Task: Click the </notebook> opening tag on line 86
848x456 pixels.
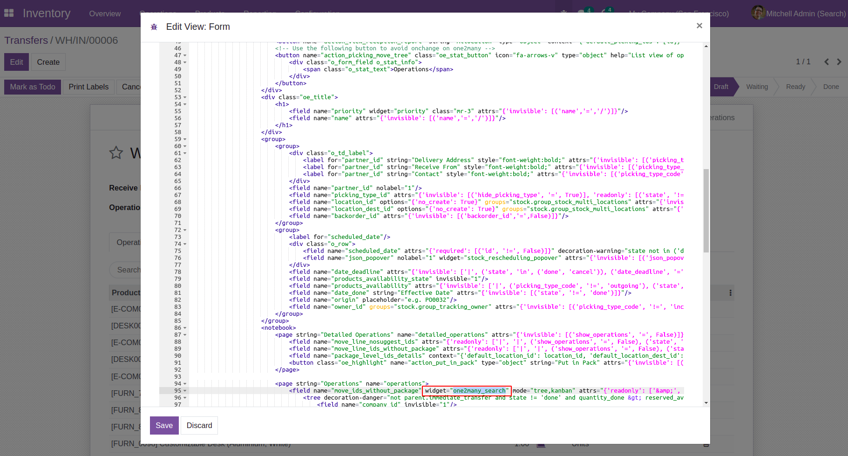Action: point(278,328)
